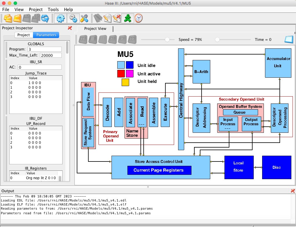The width and height of the screenshot is (296, 227).
Task: Click the B-Arith unit block
Action: click(x=201, y=72)
